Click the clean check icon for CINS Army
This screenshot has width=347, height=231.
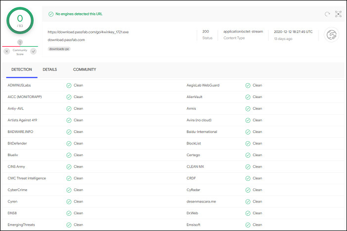(69, 167)
